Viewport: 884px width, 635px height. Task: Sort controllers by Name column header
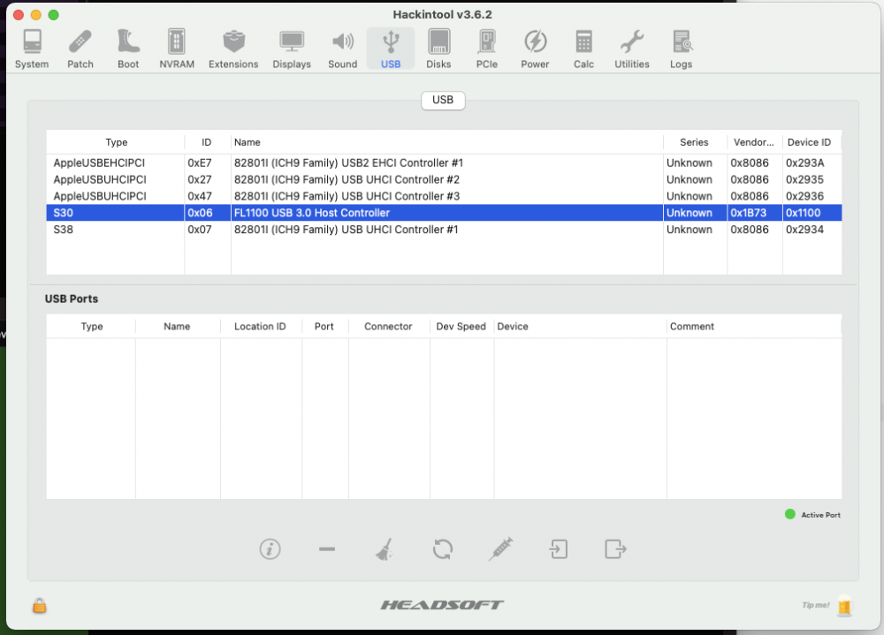pos(446,142)
